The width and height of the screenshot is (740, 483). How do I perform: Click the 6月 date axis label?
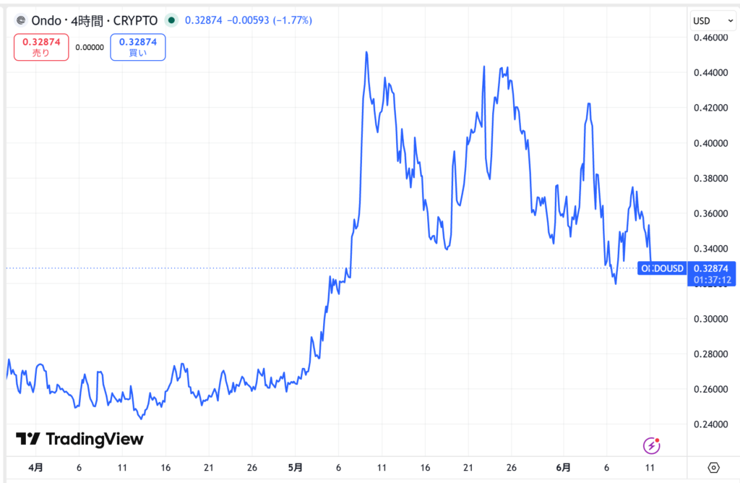pos(563,467)
